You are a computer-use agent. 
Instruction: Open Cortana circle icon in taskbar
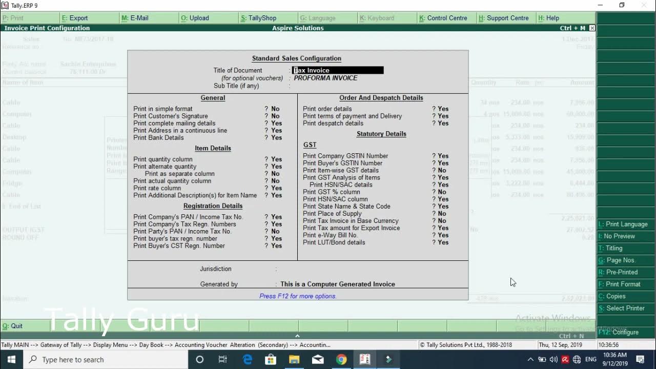click(199, 359)
